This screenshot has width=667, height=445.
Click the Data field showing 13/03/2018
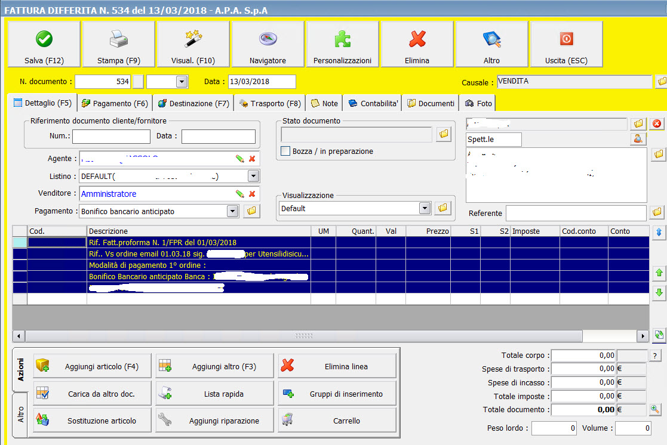coord(262,82)
